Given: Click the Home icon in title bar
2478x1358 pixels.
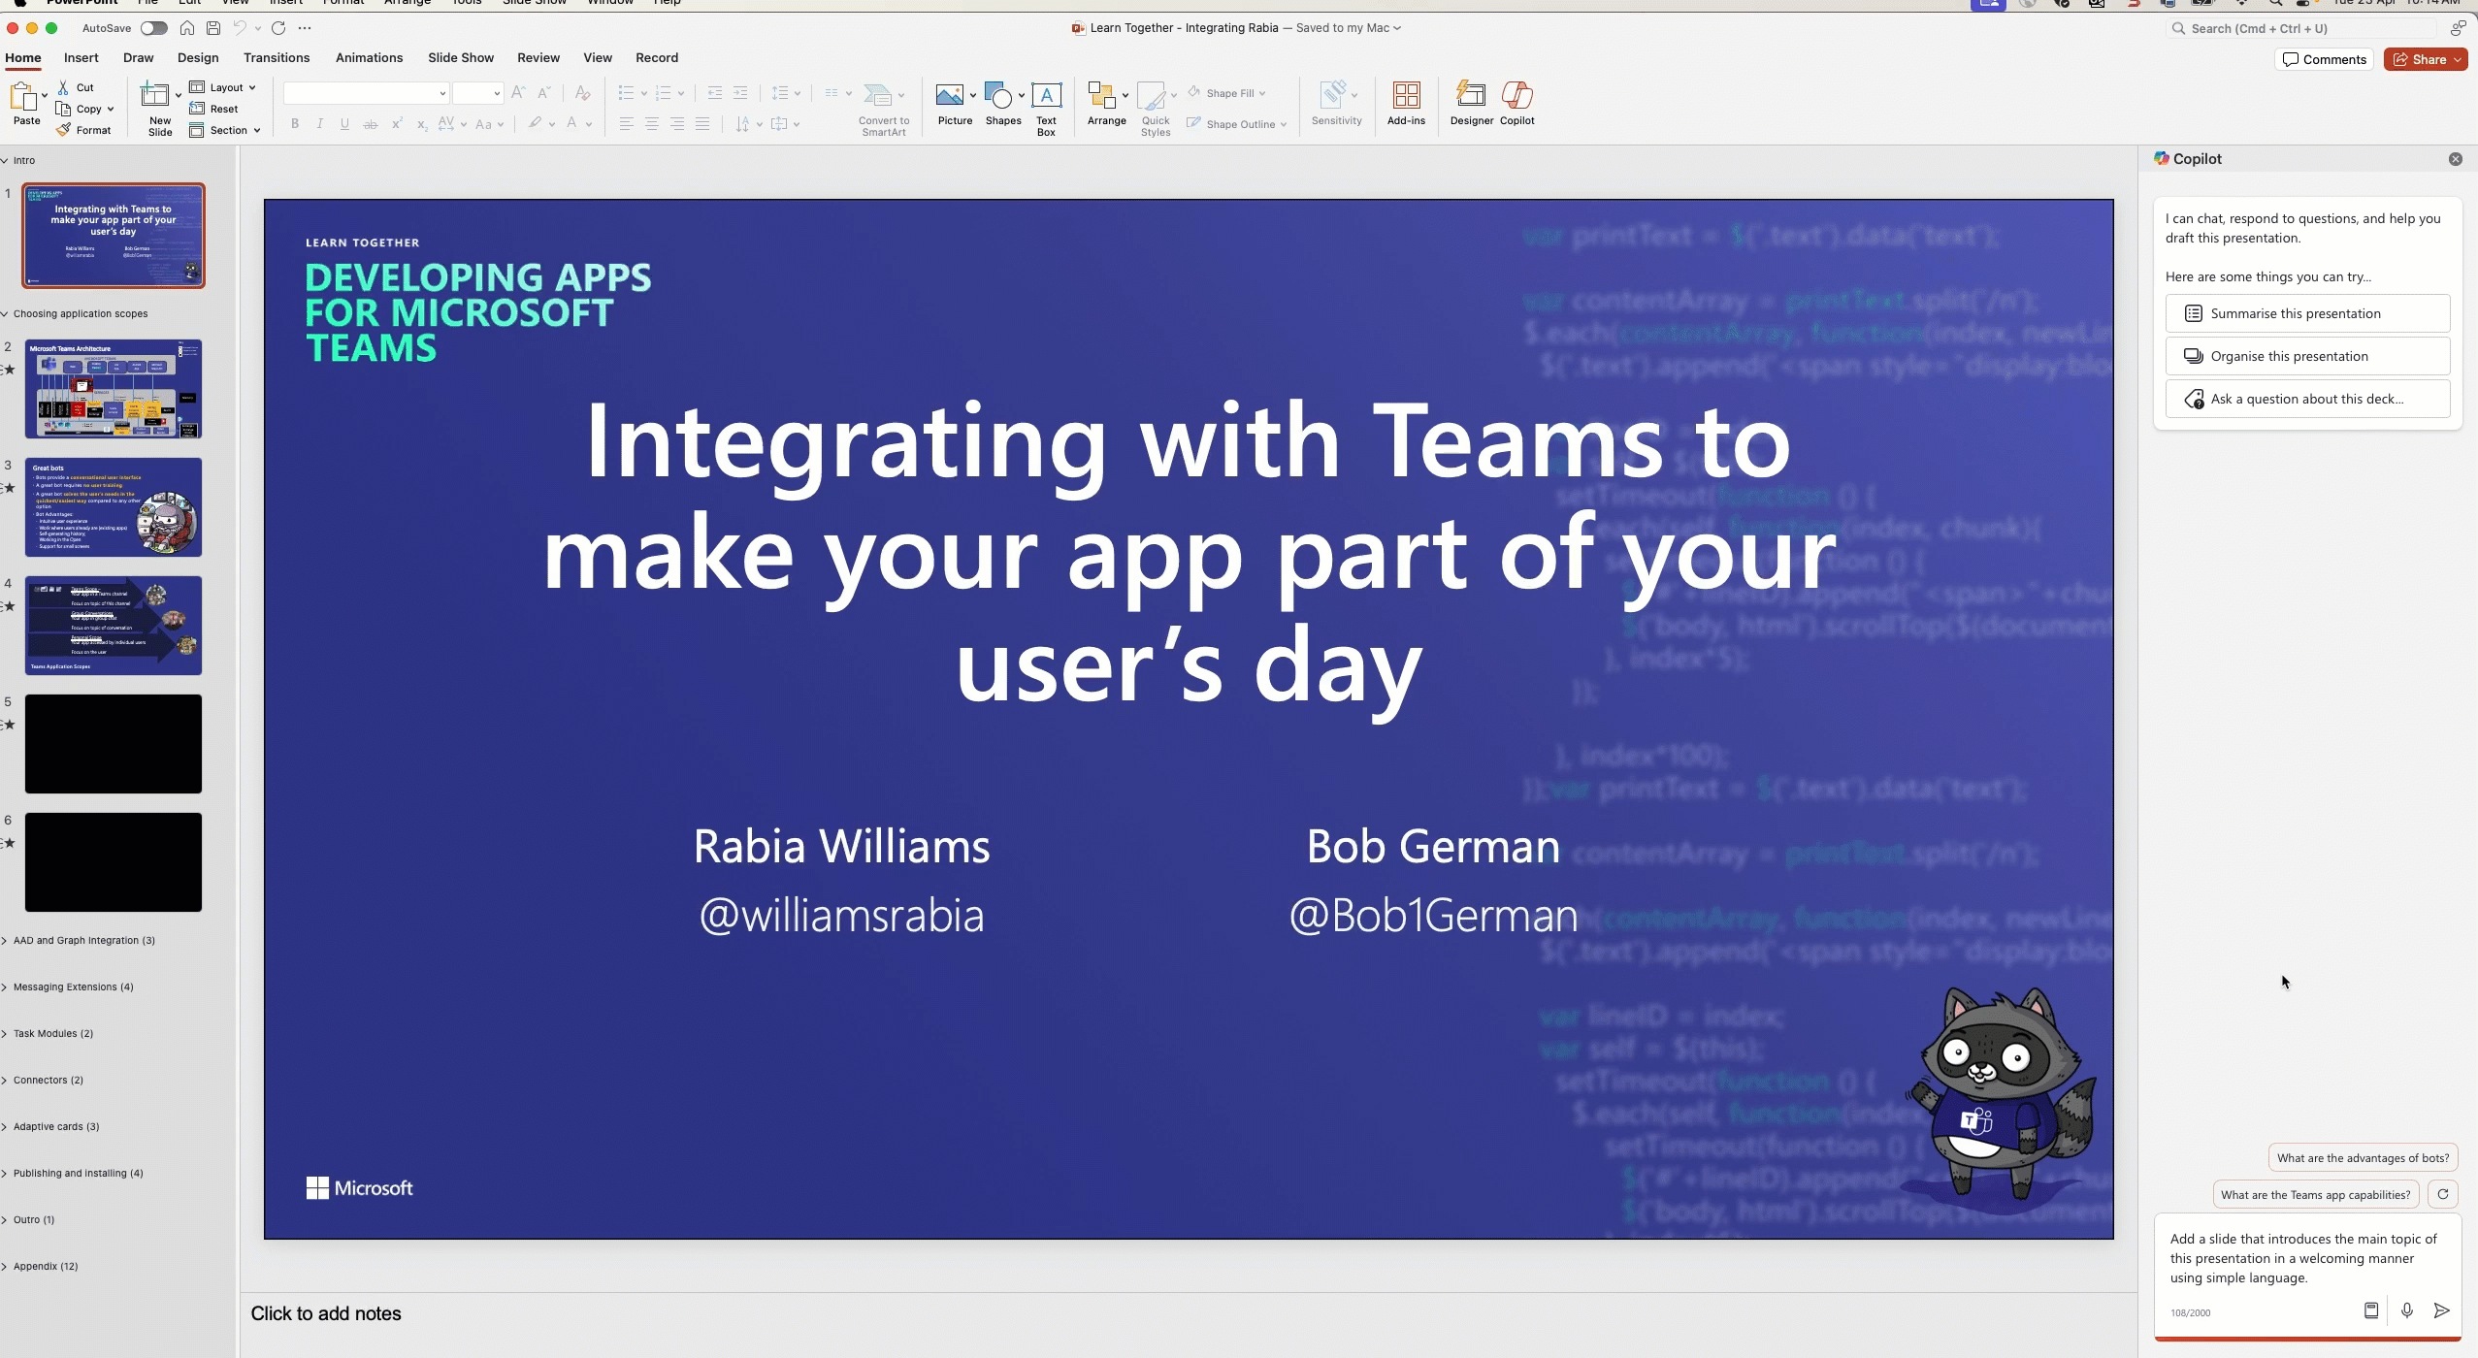Looking at the screenshot, I should tap(187, 28).
